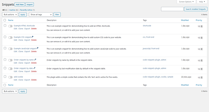Image resolution: width=209 pixels, height=112 pixels.
Task: Sort by the Priority column header
Action: [x=199, y=20]
